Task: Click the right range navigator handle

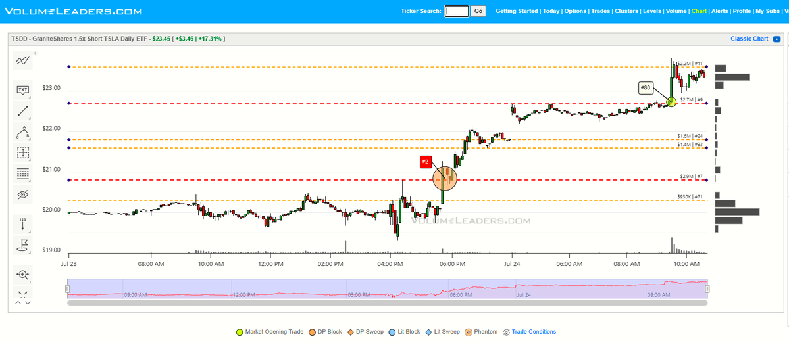Action: [707, 288]
